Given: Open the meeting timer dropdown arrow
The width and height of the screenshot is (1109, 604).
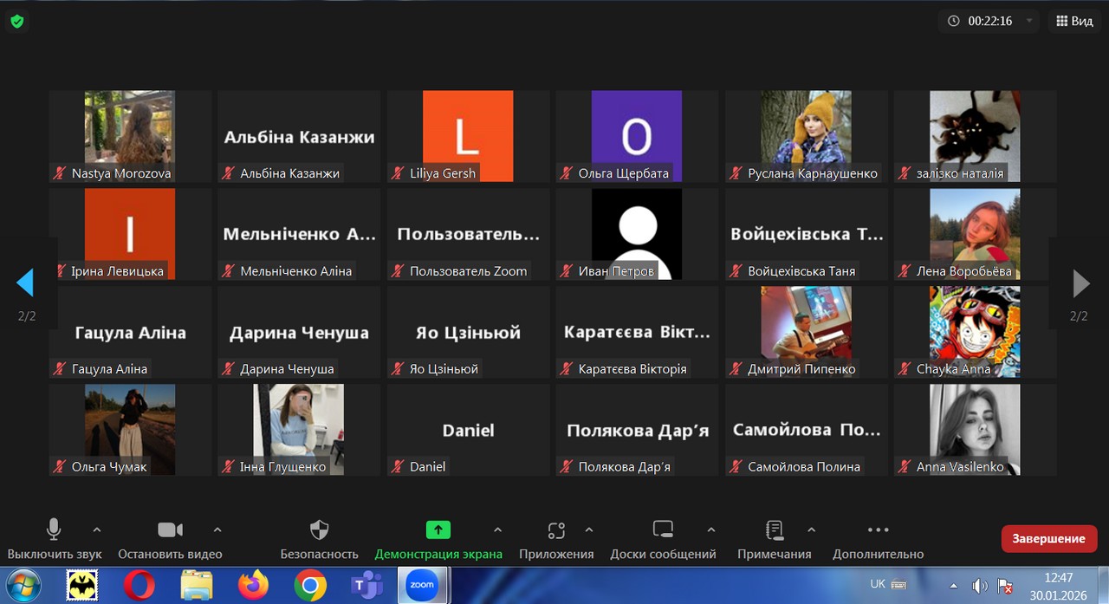Looking at the screenshot, I should pos(1029,21).
